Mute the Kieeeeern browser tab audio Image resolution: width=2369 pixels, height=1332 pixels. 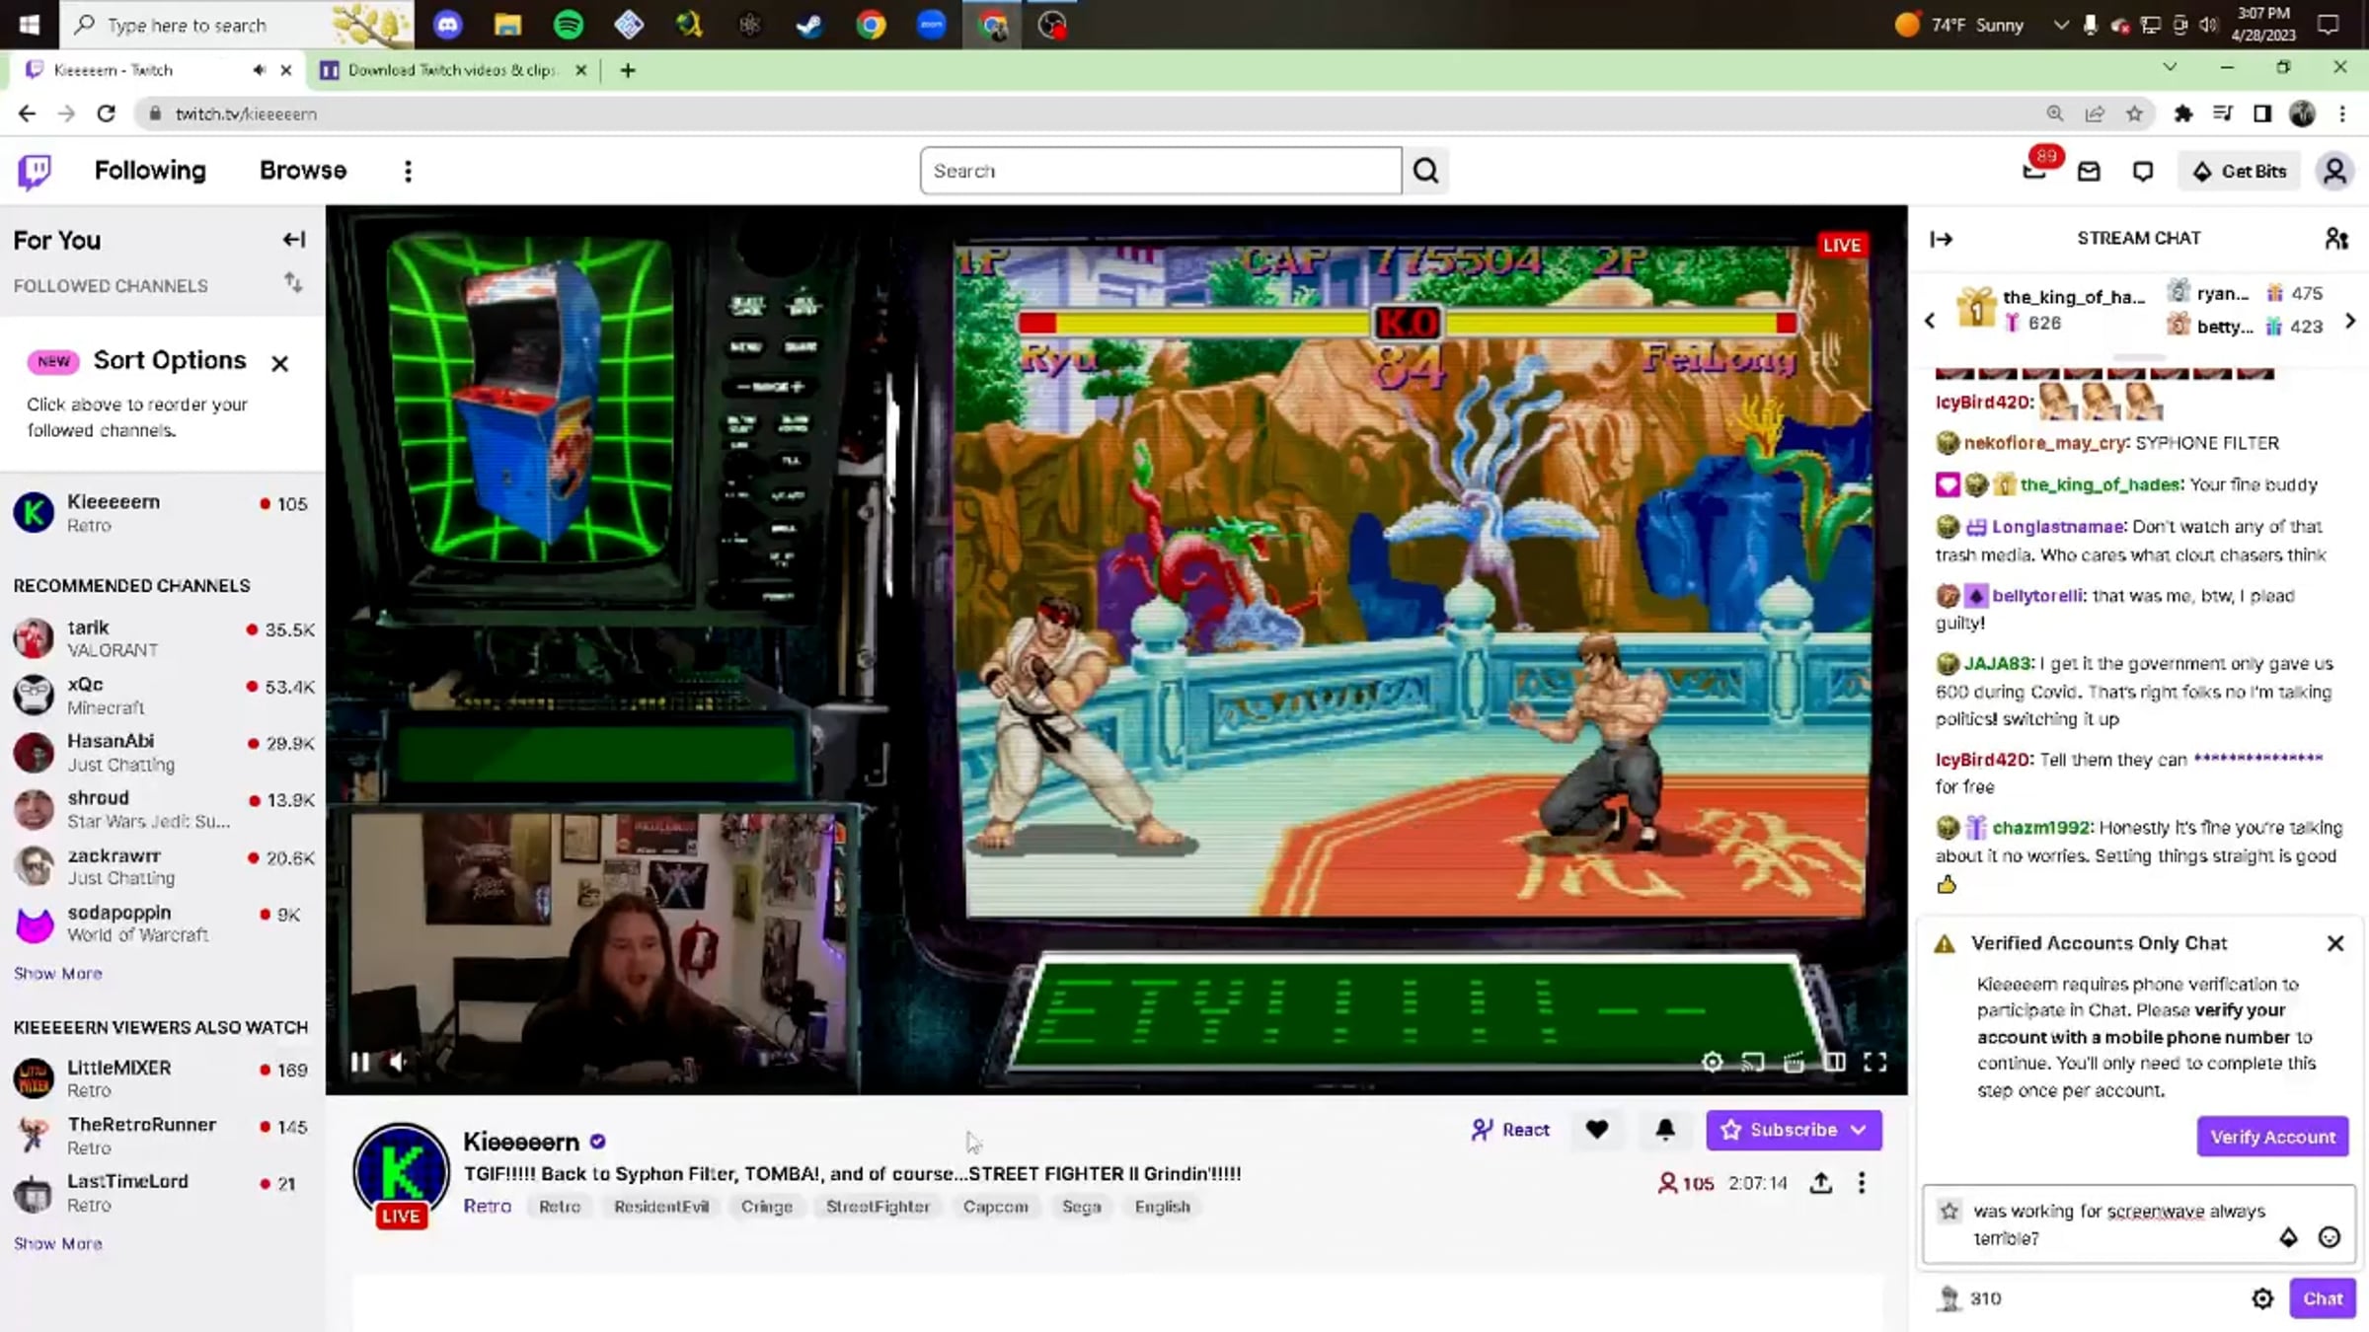tap(259, 70)
